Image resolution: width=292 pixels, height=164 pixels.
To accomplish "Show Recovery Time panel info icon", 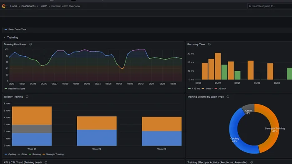I will [x=209, y=44].
